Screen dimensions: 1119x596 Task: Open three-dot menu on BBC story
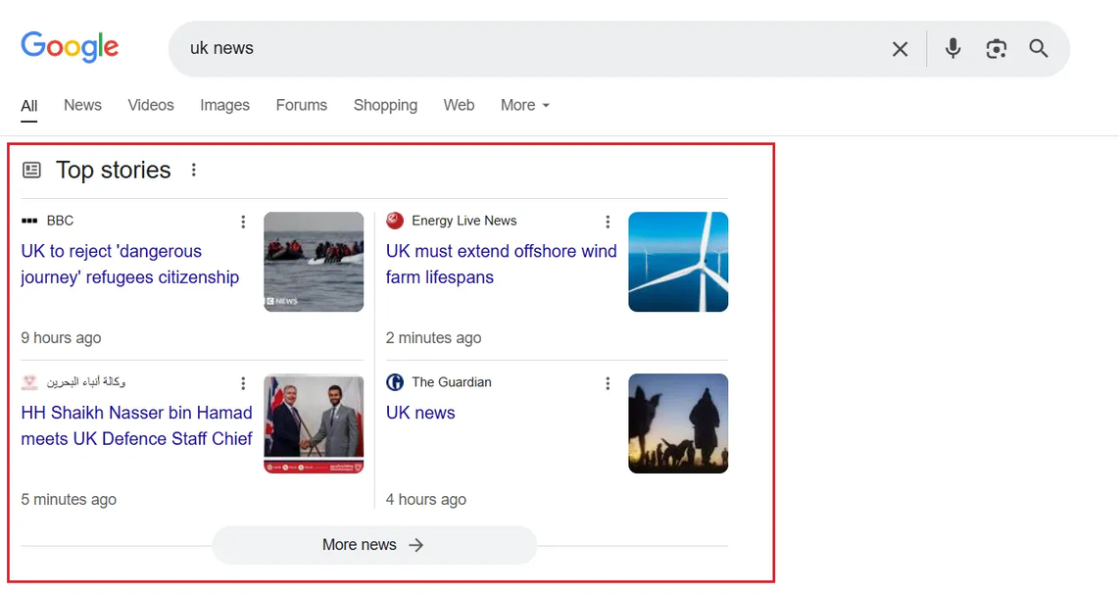tap(243, 222)
